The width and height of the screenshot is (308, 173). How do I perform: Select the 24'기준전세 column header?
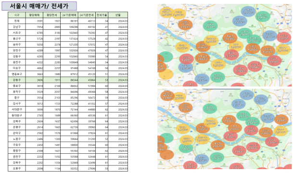click(x=87, y=15)
